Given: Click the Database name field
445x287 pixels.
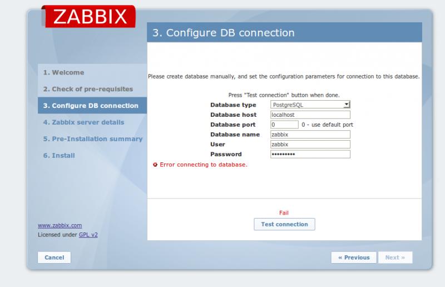Looking at the screenshot, I should [x=310, y=135].
